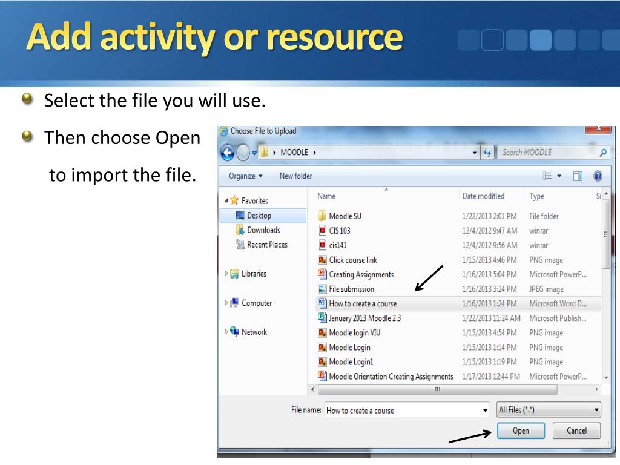
Task: Select Moodle Orientation Creating Assignments file name
Action: point(391,377)
